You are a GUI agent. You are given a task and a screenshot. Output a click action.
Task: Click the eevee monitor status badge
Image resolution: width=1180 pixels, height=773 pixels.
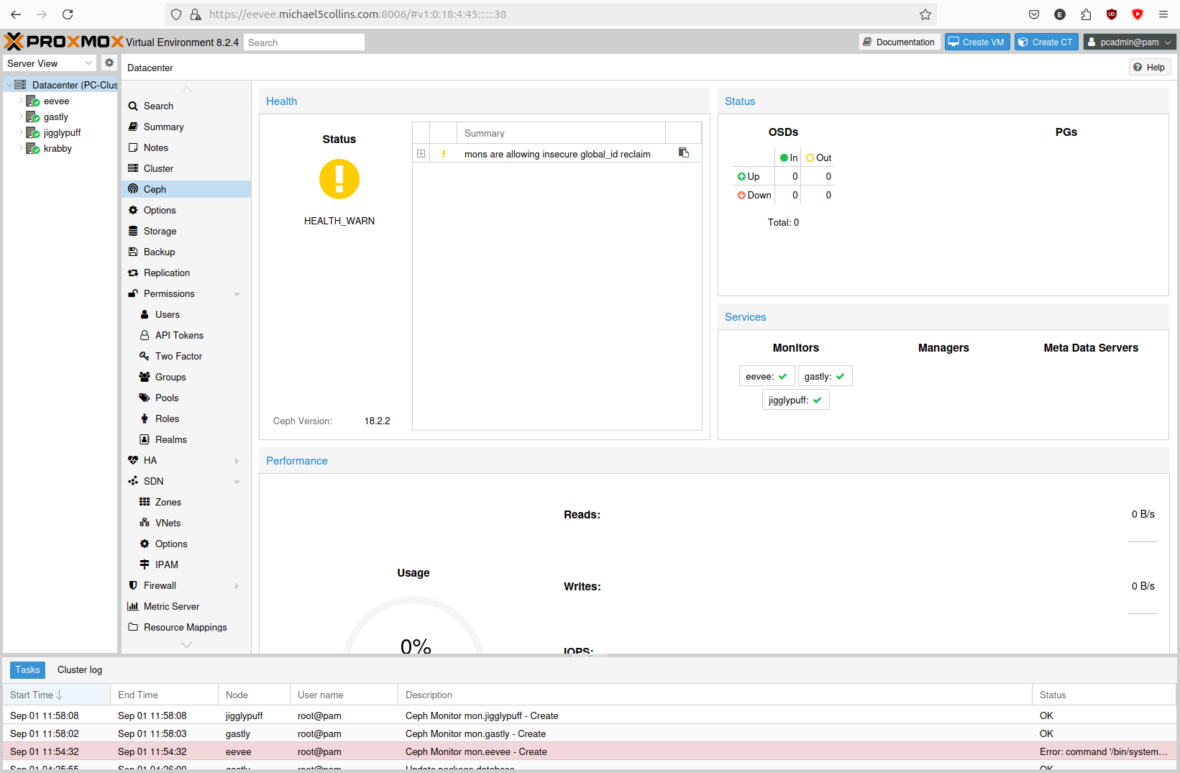click(767, 376)
